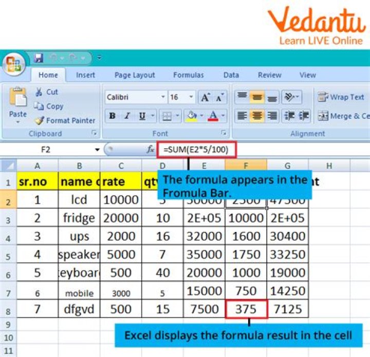
Task: Open the Name Box dropdown arrow
Action: point(97,150)
